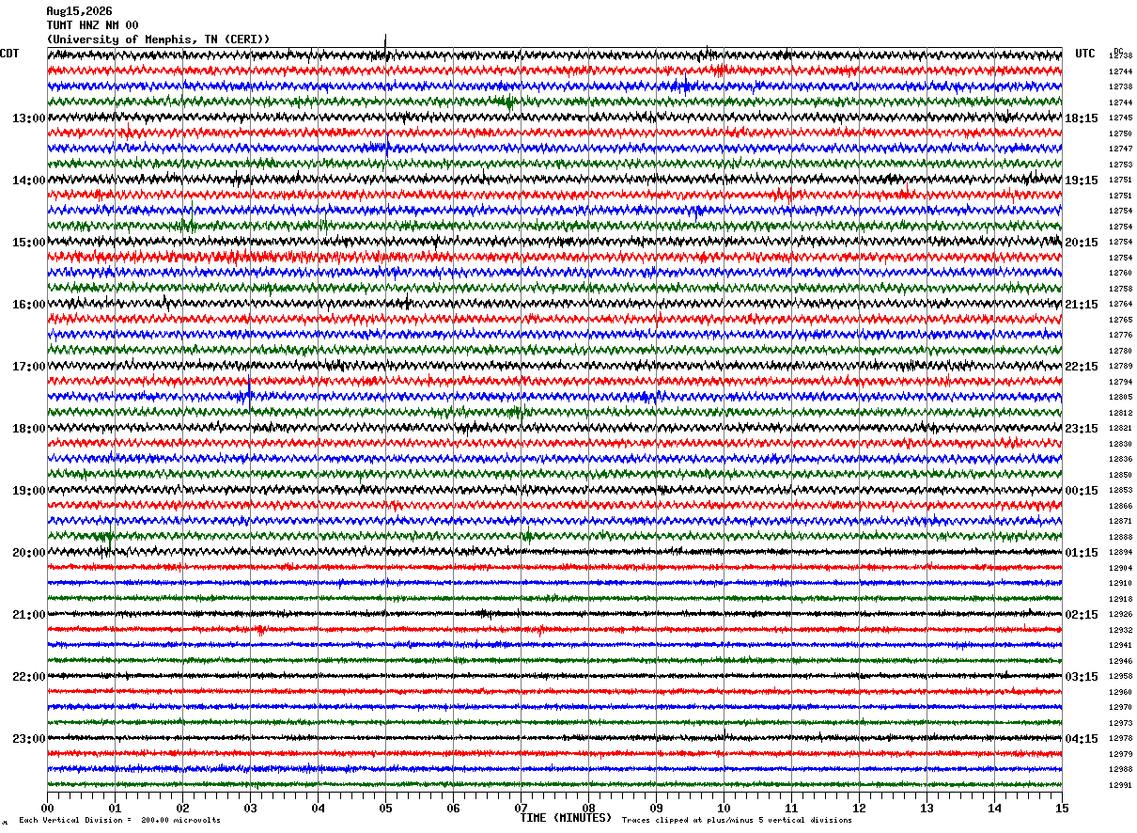Viewport: 1137px width, 833px height.
Task: Click minute tick 13 on time axis
Action: [x=927, y=809]
